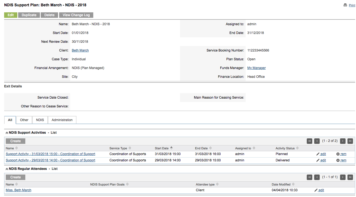356x197 pixels.
Task: Create a new NDIS Regular Attendee
Action: tap(15, 177)
